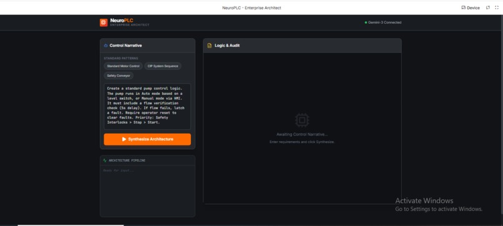This screenshot has width=503, height=226.
Task: Click the Architecture Pipeline pulse icon
Action: pyautogui.click(x=105, y=160)
